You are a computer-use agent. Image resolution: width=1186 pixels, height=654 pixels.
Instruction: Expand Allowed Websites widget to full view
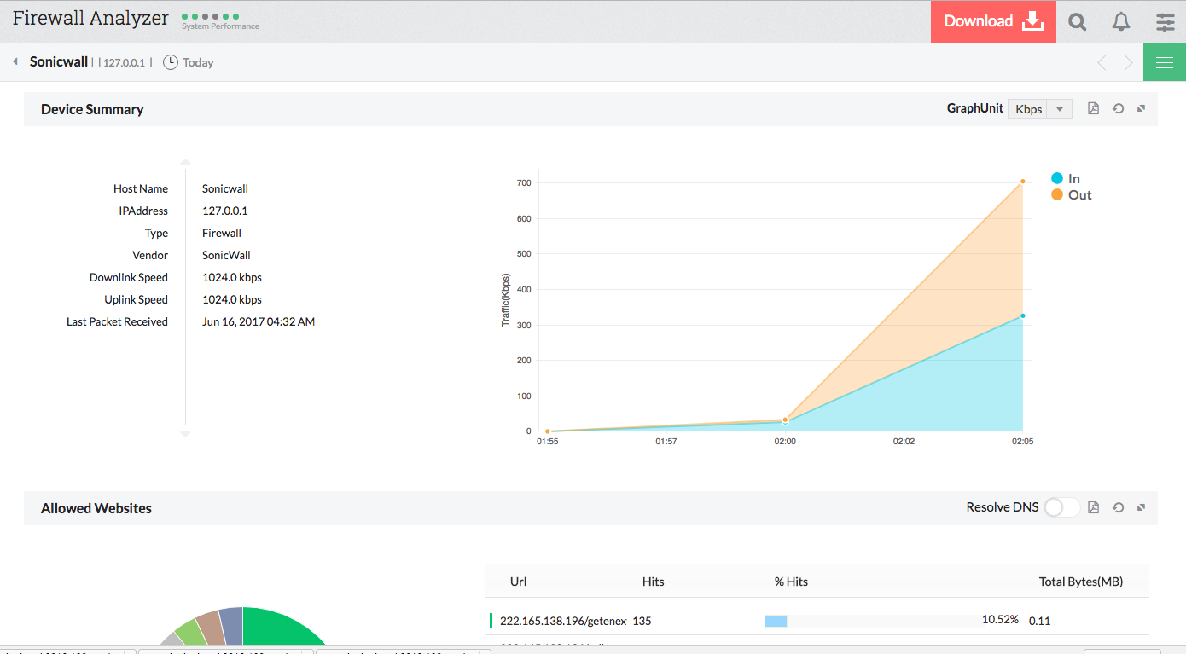tap(1141, 506)
